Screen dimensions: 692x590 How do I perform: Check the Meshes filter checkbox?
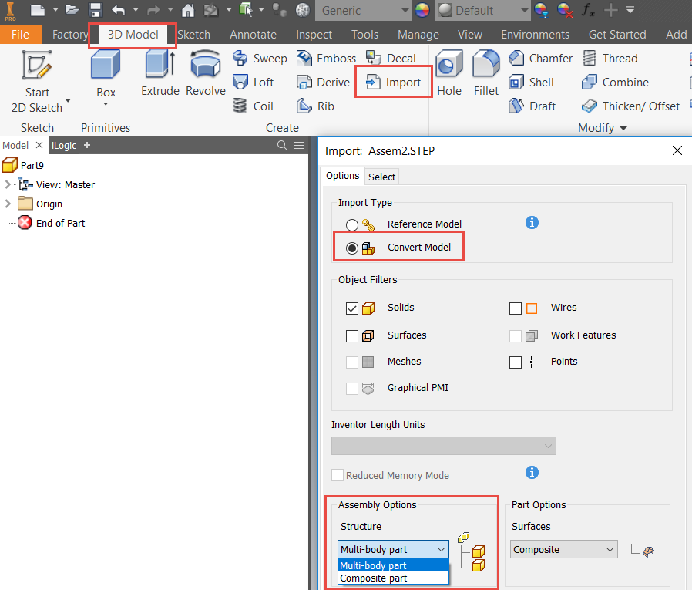351,362
